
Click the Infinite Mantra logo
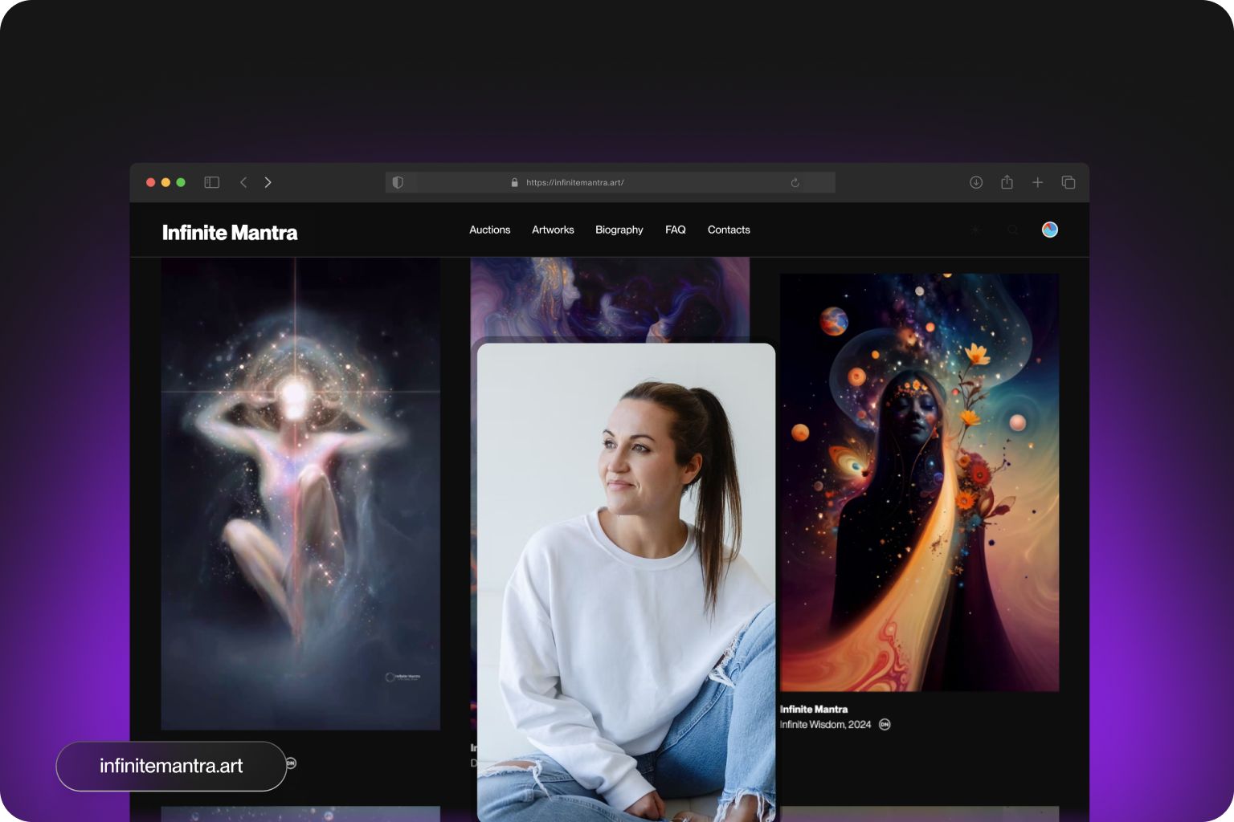[x=230, y=233]
